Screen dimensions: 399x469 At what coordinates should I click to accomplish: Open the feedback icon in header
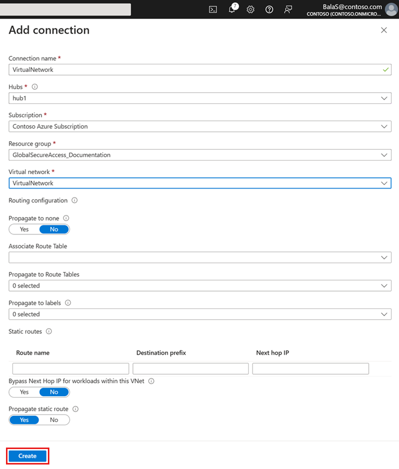click(288, 9)
